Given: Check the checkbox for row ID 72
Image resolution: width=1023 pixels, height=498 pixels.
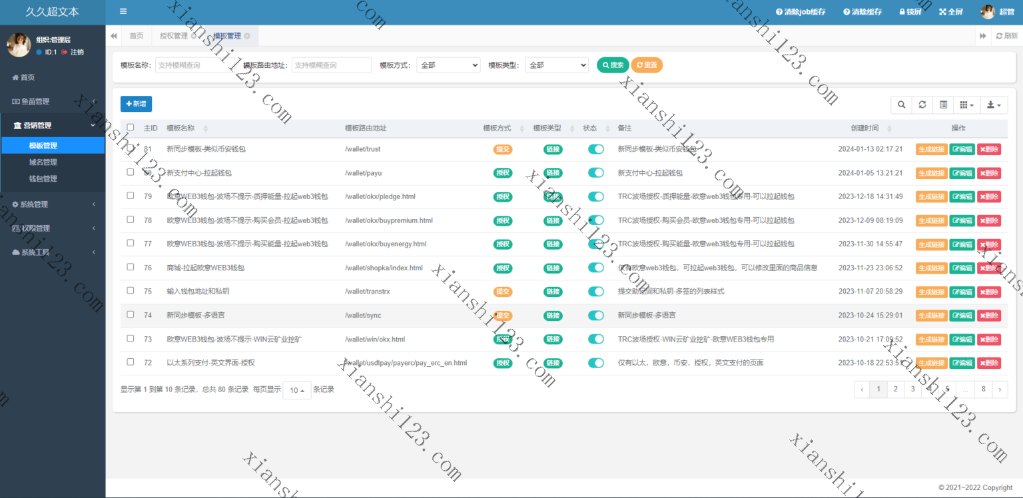Looking at the screenshot, I should coord(131,362).
